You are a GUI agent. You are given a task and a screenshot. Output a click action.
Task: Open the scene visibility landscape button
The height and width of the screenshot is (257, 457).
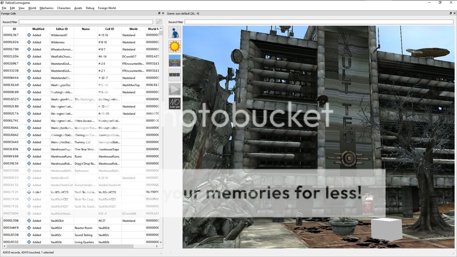click(174, 61)
